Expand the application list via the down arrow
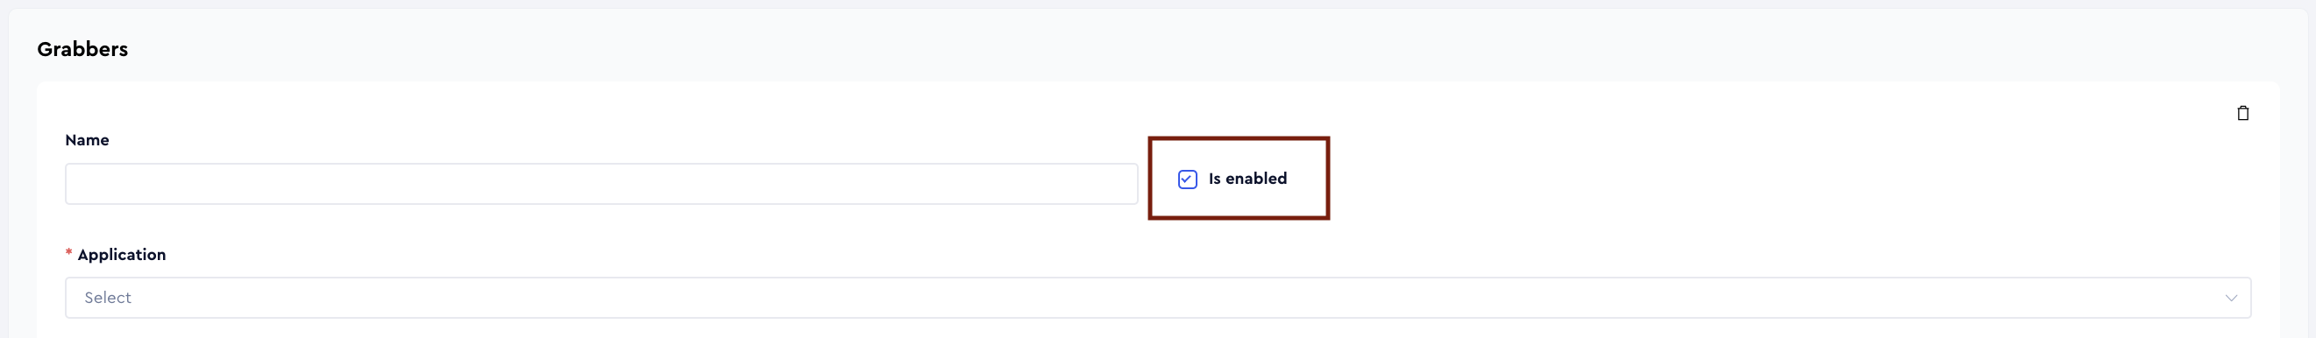Image resolution: width=2316 pixels, height=338 pixels. pos(2231,298)
